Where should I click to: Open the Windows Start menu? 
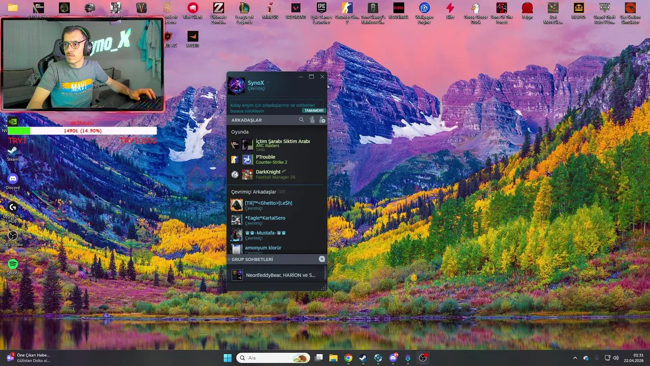click(x=227, y=358)
